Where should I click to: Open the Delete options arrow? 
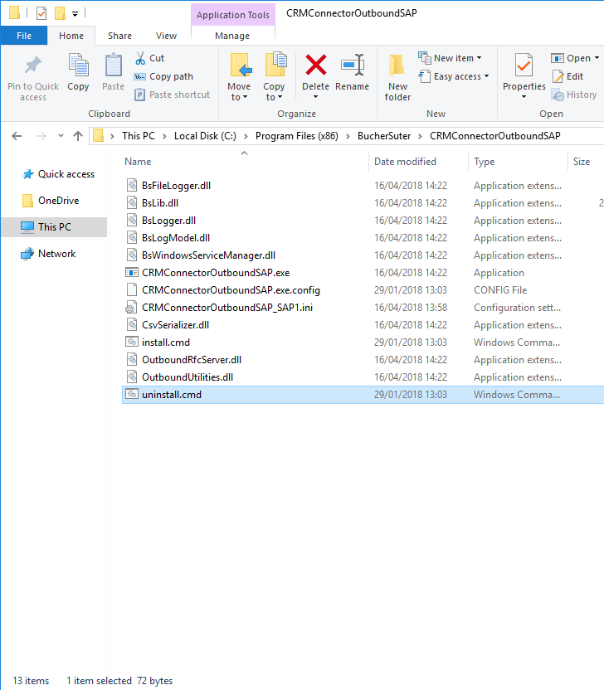click(x=315, y=97)
